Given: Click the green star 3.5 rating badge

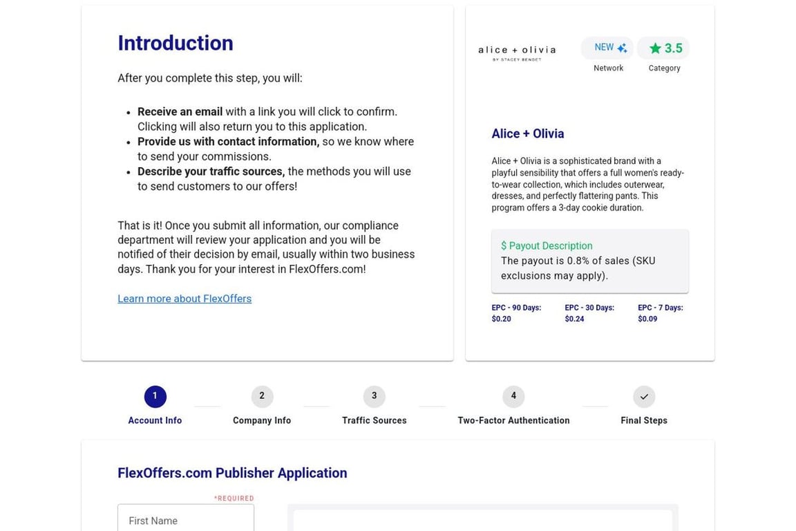Looking at the screenshot, I should [663, 48].
